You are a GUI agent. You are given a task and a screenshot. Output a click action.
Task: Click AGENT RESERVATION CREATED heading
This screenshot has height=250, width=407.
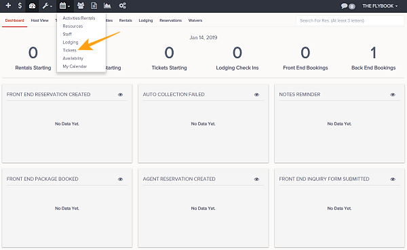tap(179, 179)
